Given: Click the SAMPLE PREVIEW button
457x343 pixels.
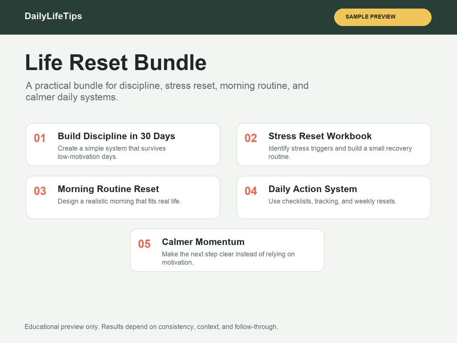Looking at the screenshot, I should [382, 17].
